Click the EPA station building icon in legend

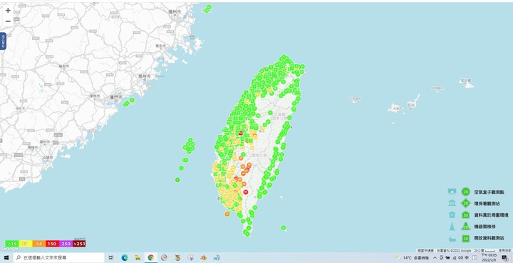click(x=452, y=203)
